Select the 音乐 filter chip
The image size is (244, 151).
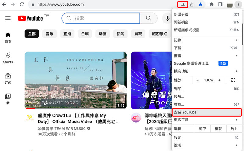(49, 34)
